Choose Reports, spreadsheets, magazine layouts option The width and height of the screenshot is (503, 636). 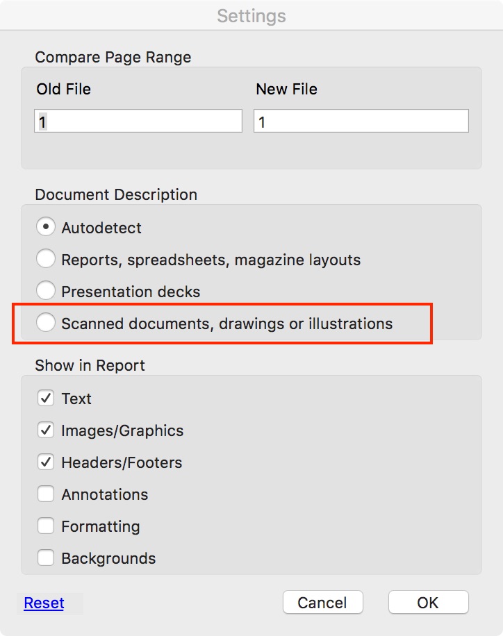pyautogui.click(x=46, y=260)
